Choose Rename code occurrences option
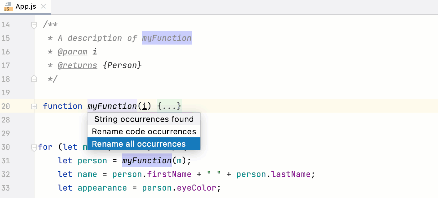The height and width of the screenshot is (198, 438). coord(143,131)
